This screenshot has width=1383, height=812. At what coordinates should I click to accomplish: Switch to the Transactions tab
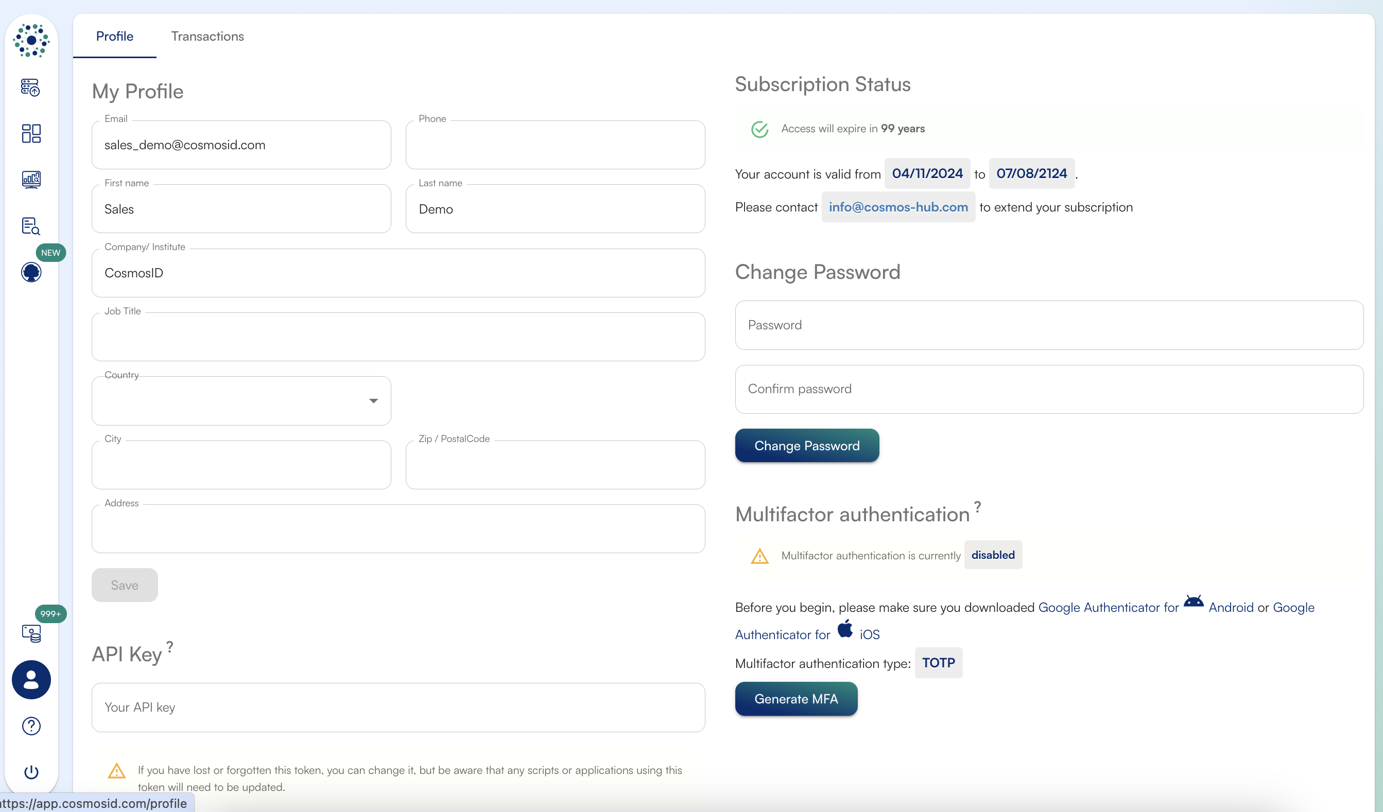point(208,36)
